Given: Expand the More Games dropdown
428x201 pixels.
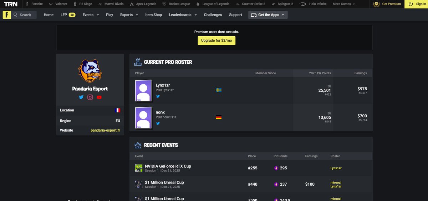Looking at the screenshot, I should coord(344,4).
